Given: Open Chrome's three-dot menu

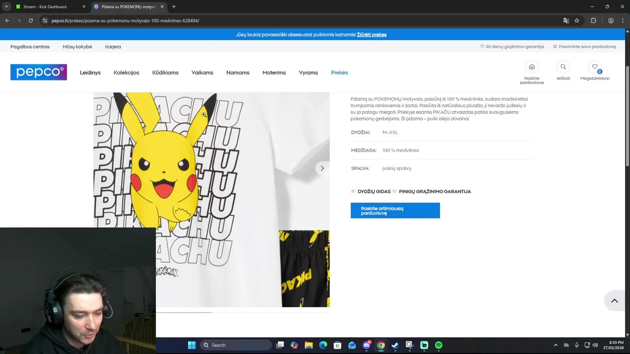Looking at the screenshot, I should pos(623,21).
